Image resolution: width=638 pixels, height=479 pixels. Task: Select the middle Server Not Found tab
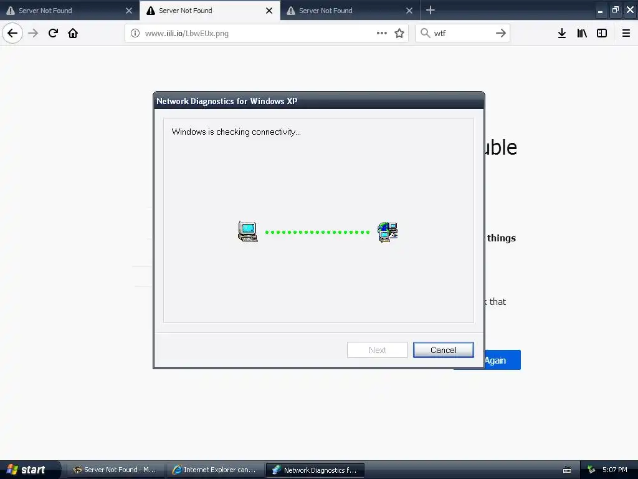[210, 10]
